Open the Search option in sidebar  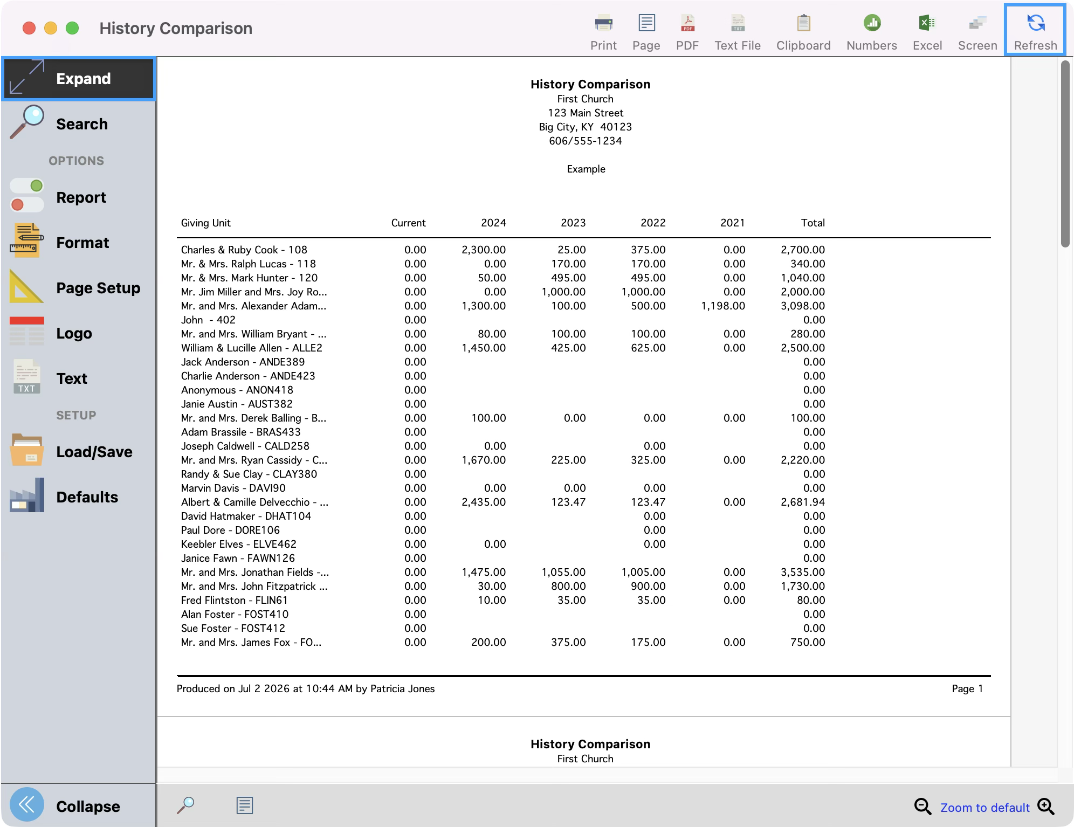[x=79, y=124]
